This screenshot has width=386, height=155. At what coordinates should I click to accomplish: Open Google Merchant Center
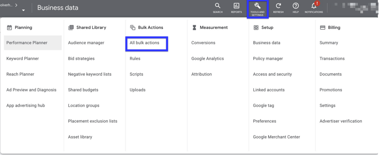(276, 137)
